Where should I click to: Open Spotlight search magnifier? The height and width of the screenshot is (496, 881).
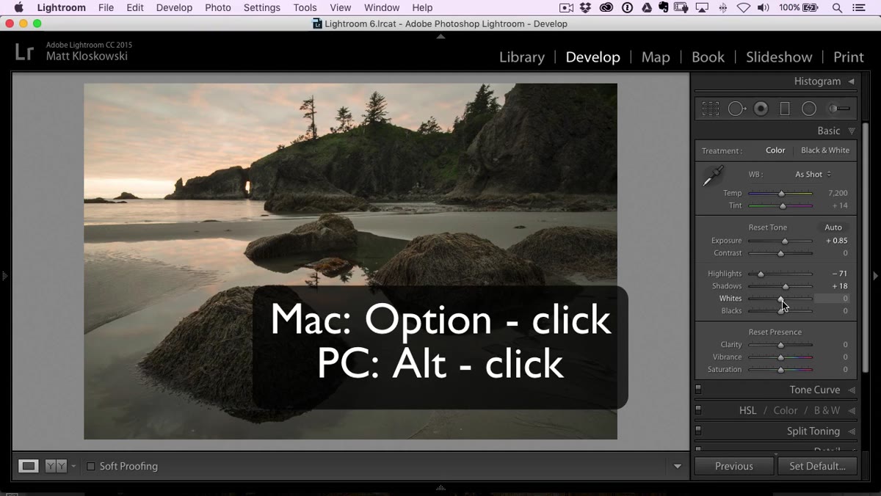click(837, 7)
